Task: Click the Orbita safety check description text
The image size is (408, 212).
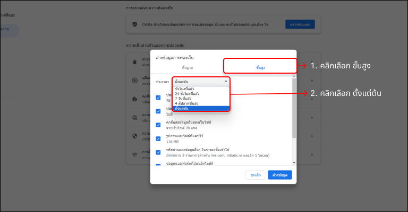Action: coord(205,24)
